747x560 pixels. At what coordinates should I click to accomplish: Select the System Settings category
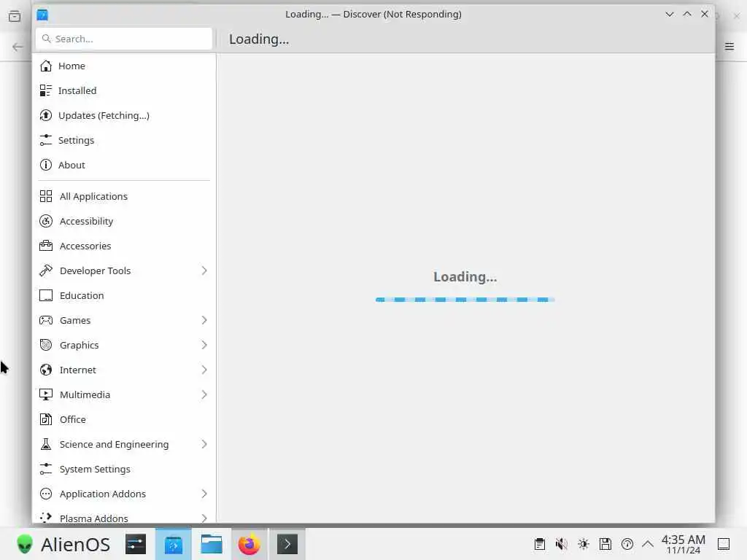124,469
